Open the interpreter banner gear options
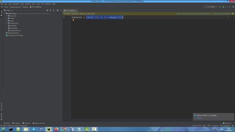Image resolution: width=235 pixels, height=132 pixels. pyautogui.click(x=233, y=14)
